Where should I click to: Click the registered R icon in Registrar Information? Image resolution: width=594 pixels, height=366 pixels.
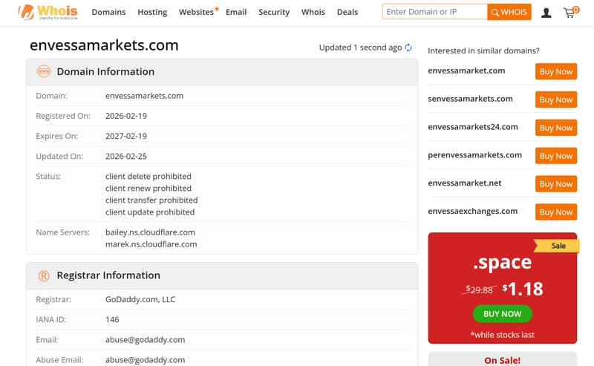(44, 276)
